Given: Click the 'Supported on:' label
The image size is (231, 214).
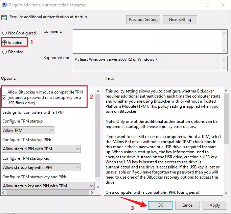Looking at the screenshot, I should click(x=56, y=58).
